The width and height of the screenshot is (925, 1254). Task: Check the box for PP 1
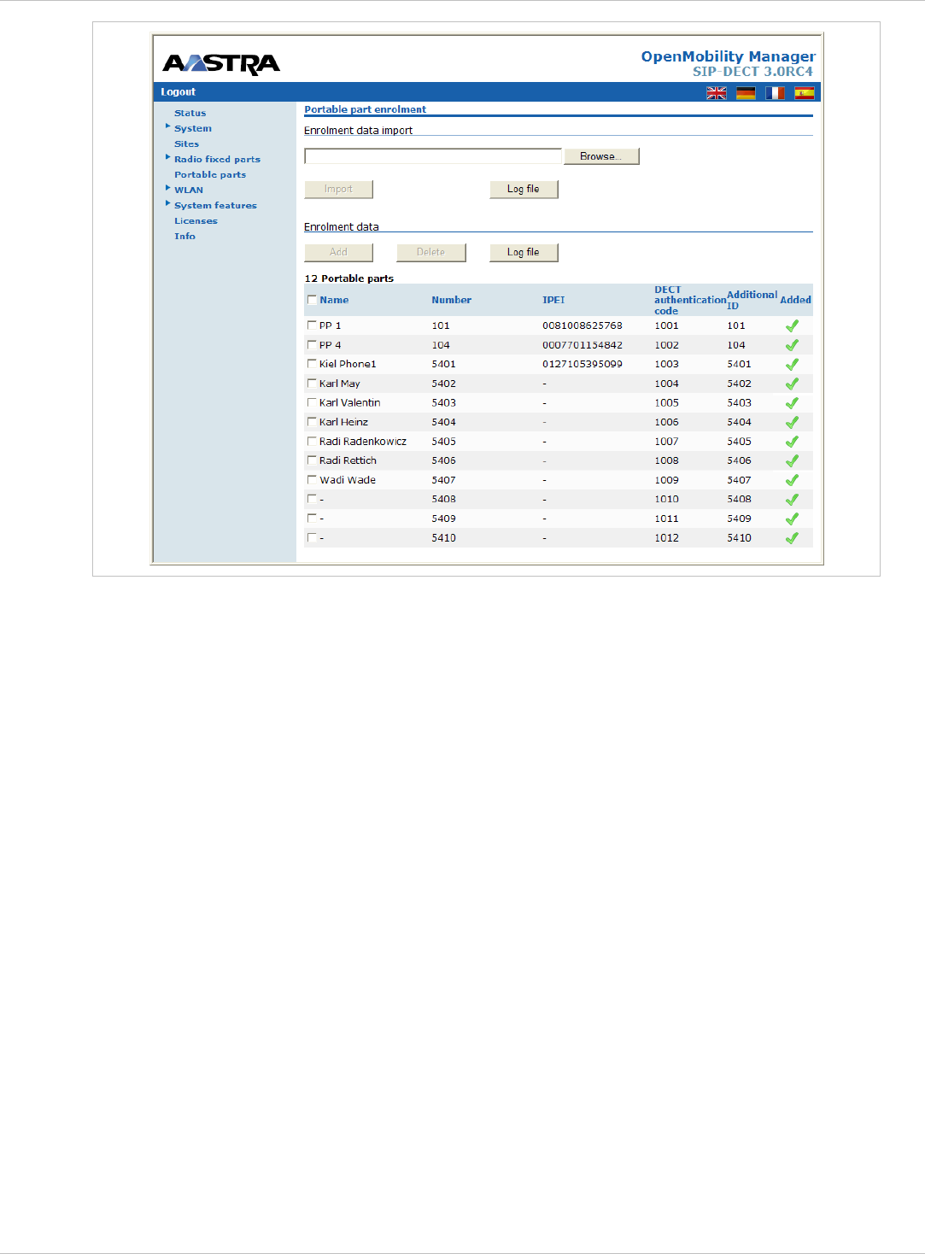(312, 325)
